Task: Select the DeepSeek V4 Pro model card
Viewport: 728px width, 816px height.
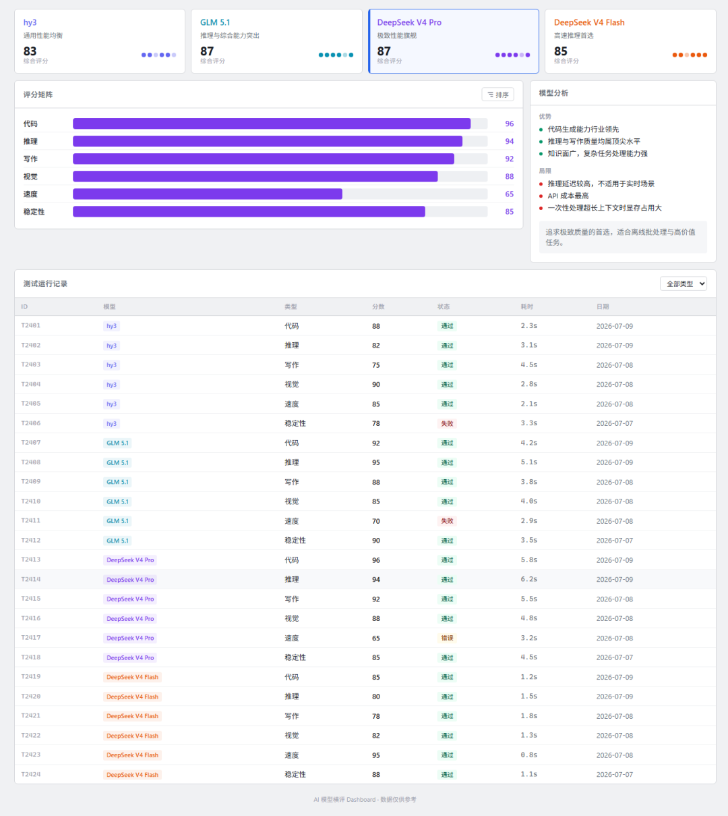Action: [x=454, y=41]
